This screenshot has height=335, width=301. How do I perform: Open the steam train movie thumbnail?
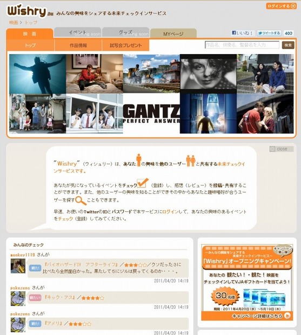[151, 73]
